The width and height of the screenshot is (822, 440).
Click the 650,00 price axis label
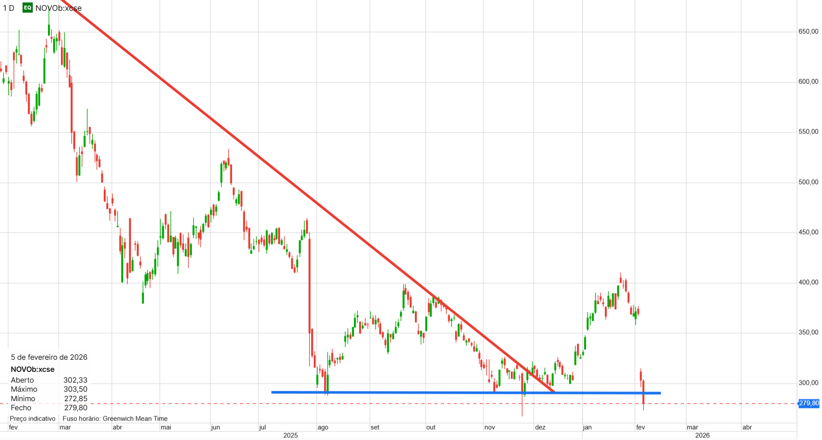point(808,31)
